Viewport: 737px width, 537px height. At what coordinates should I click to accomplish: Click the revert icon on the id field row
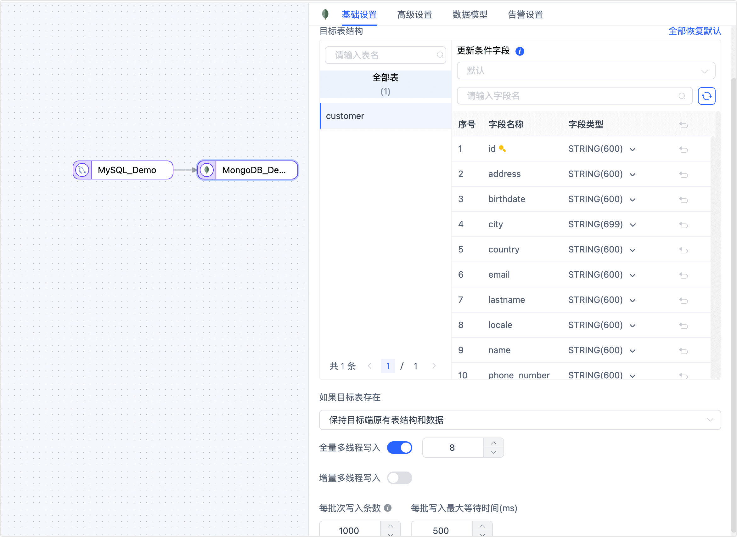(x=684, y=150)
